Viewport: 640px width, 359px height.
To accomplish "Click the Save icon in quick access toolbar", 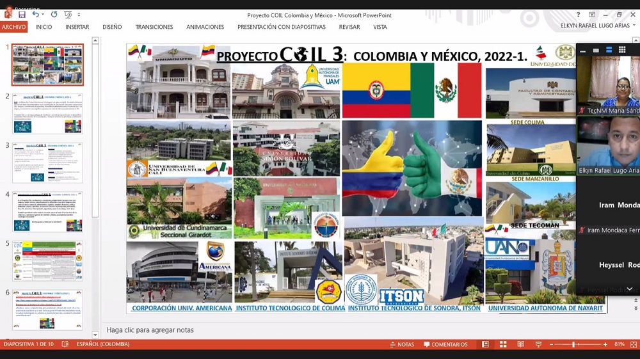I will pos(22,15).
